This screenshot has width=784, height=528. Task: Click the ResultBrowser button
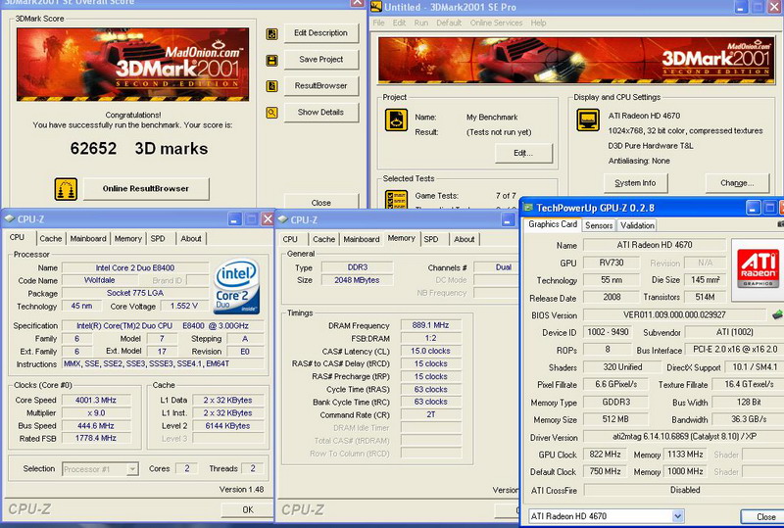click(x=321, y=86)
